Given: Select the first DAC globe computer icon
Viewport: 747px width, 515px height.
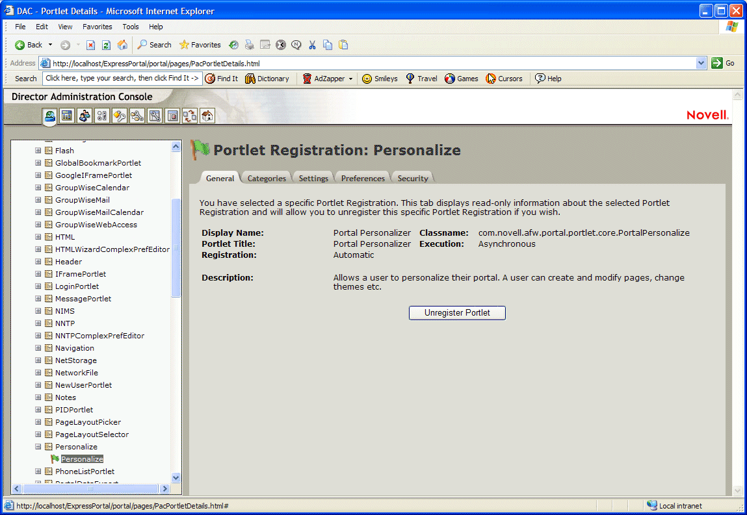Looking at the screenshot, I should click(x=49, y=116).
